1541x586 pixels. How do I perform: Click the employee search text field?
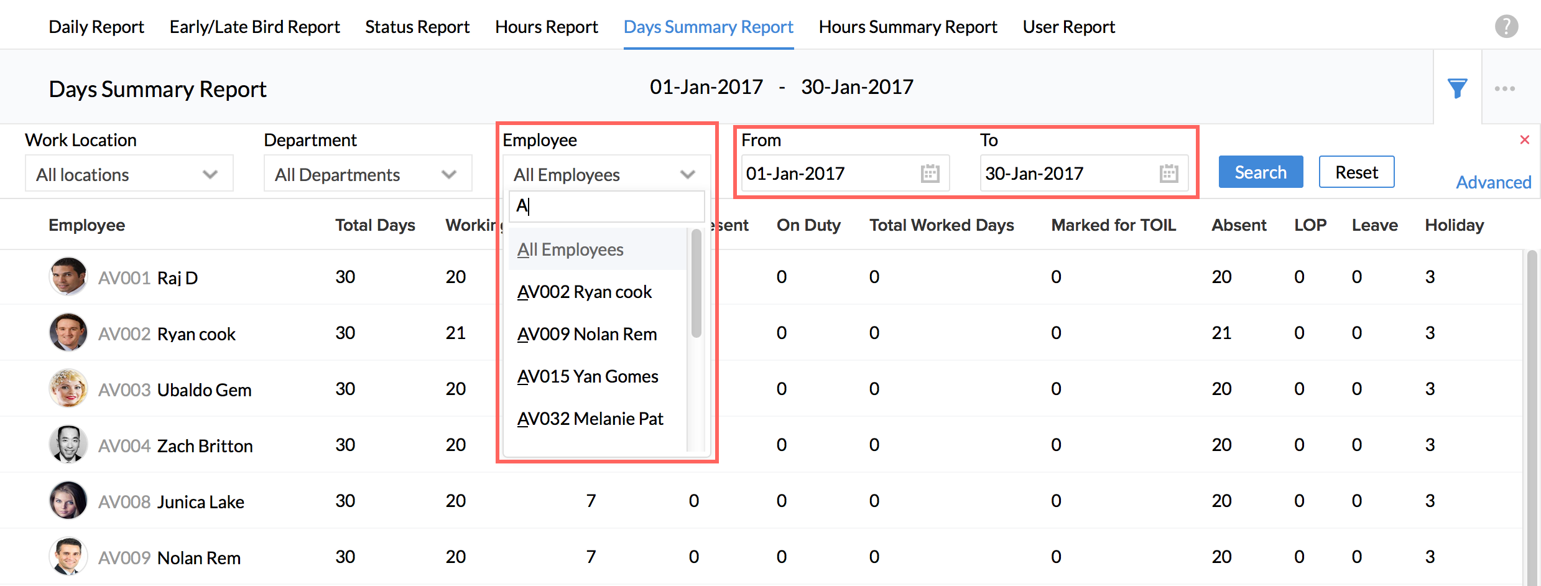pyautogui.click(x=606, y=207)
